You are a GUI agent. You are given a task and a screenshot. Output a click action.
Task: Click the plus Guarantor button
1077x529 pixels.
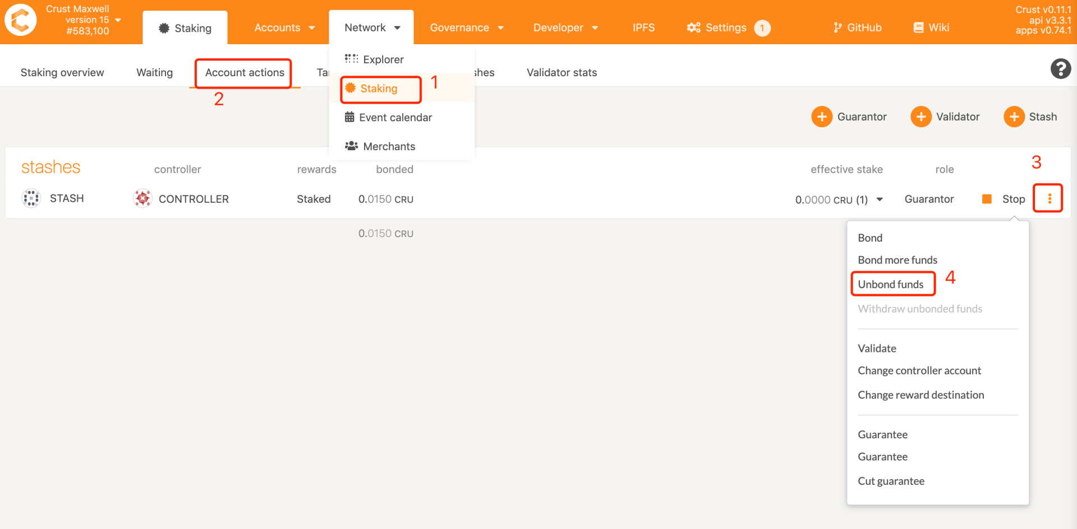tap(849, 117)
